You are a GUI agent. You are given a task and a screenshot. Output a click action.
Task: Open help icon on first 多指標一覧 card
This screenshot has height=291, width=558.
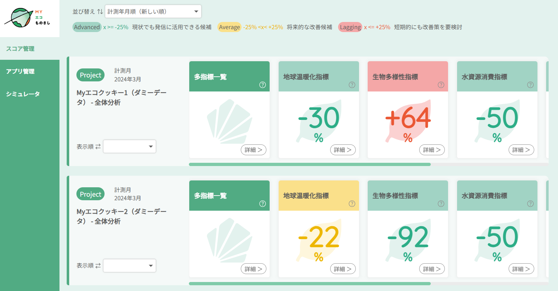pyautogui.click(x=262, y=85)
